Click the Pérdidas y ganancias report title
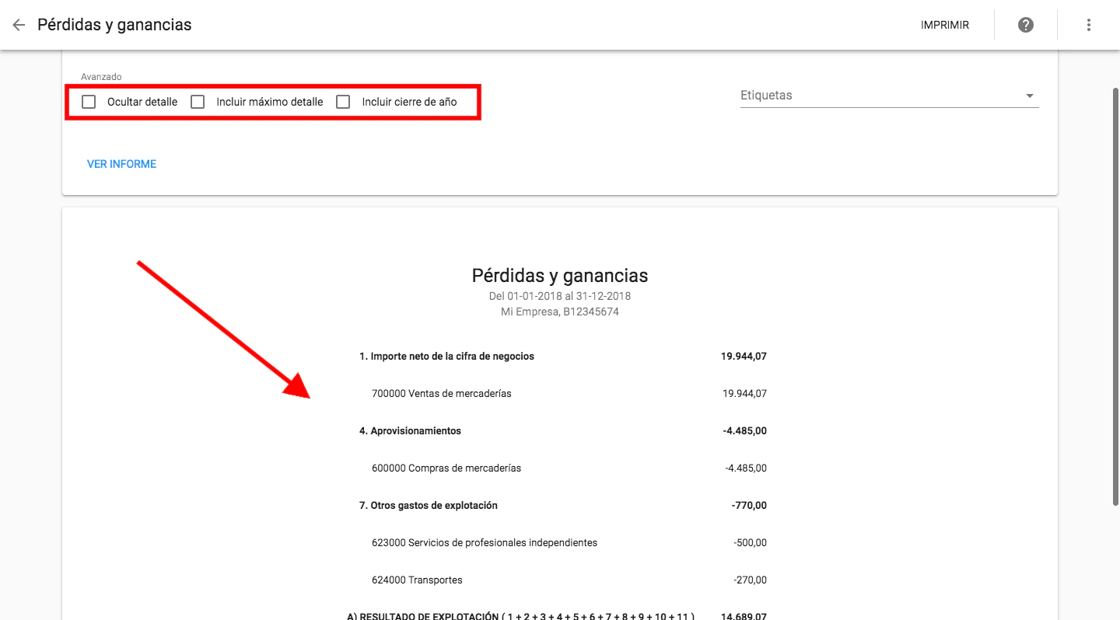1120x620 pixels. point(559,275)
